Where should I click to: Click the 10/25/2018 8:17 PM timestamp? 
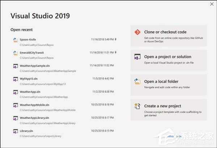pos(102,118)
